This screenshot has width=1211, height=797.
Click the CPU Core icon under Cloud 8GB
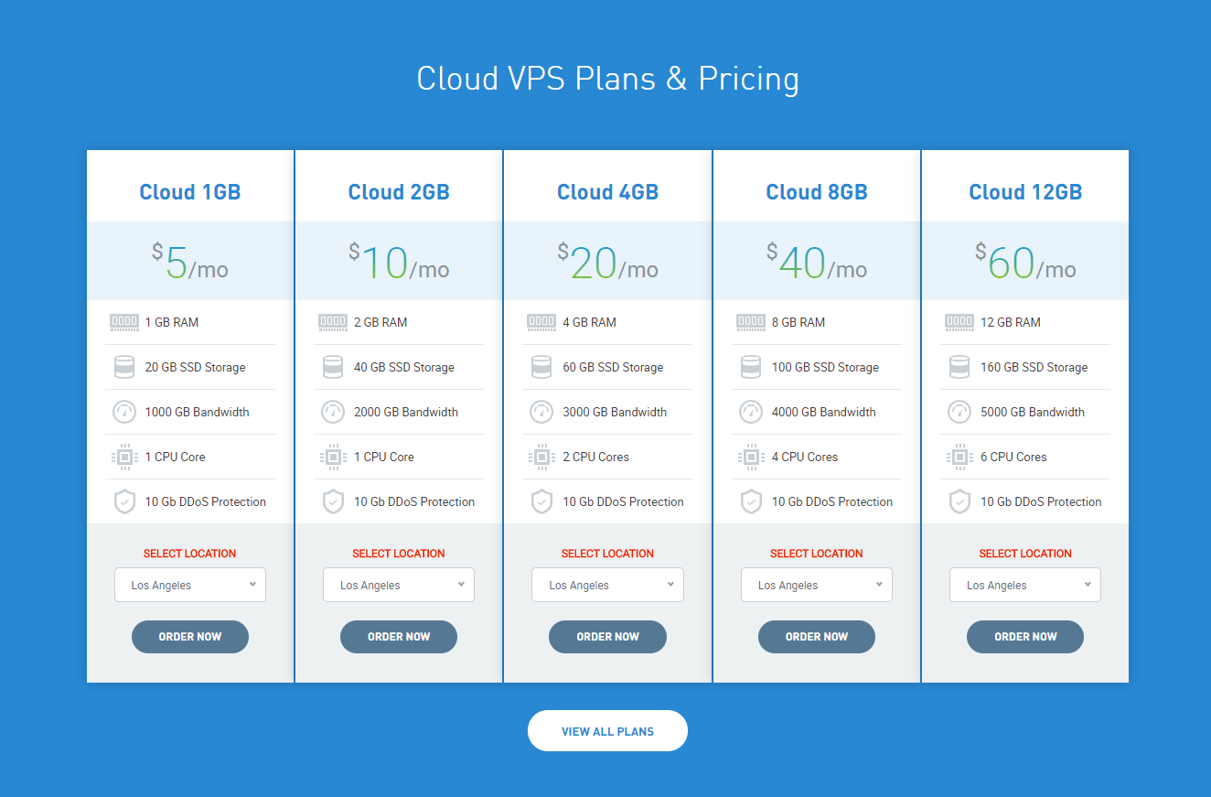coord(750,456)
